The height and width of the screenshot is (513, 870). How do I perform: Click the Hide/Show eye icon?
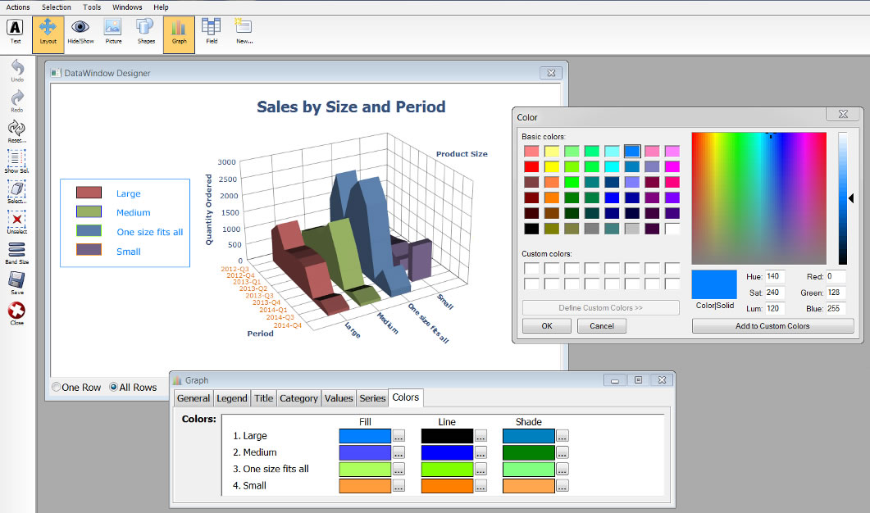pos(80,31)
